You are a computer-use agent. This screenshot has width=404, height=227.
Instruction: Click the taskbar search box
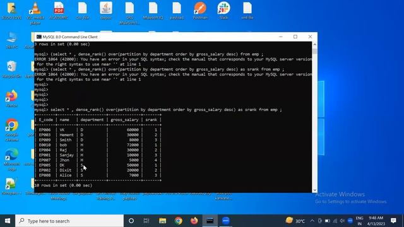click(x=69, y=221)
